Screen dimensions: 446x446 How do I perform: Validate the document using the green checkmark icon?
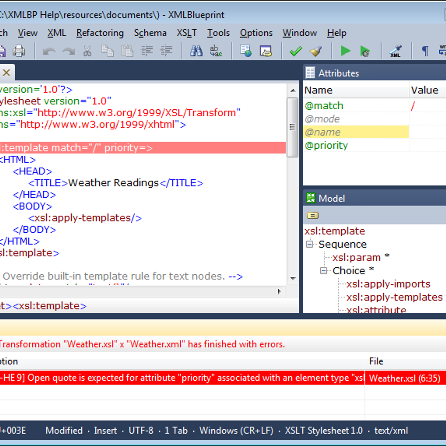(x=295, y=51)
